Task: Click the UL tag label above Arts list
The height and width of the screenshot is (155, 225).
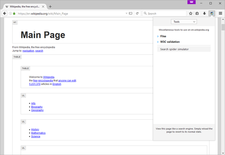Action: point(23,96)
